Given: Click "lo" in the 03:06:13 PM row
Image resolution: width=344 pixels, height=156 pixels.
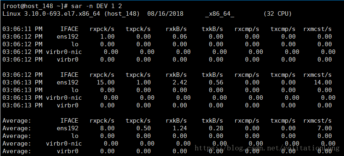Looking at the screenshot, I should click(75, 90).
